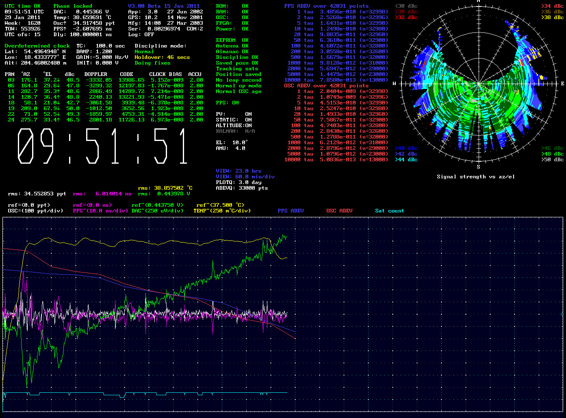The height and width of the screenshot is (418, 566).
Task: Select the cyan Sat count legend label
Action: coord(389,211)
